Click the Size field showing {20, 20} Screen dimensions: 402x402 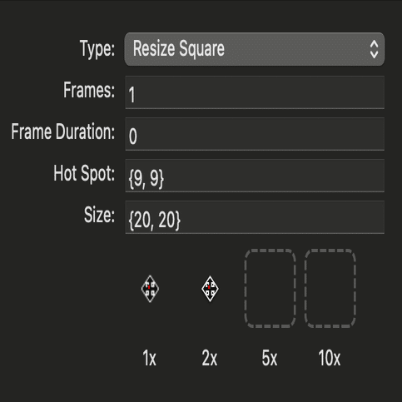(x=255, y=217)
